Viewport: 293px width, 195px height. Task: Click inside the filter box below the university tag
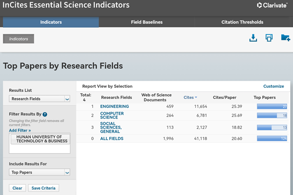click(40, 149)
